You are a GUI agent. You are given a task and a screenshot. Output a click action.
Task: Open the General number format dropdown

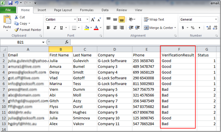216,19
